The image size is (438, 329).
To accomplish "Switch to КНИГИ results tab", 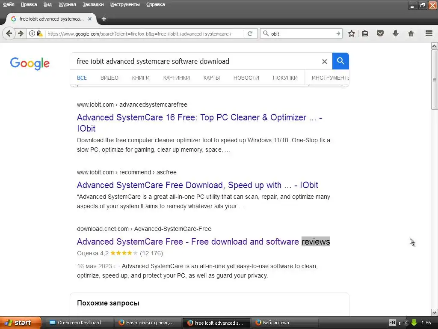I will pyautogui.click(x=141, y=78).
